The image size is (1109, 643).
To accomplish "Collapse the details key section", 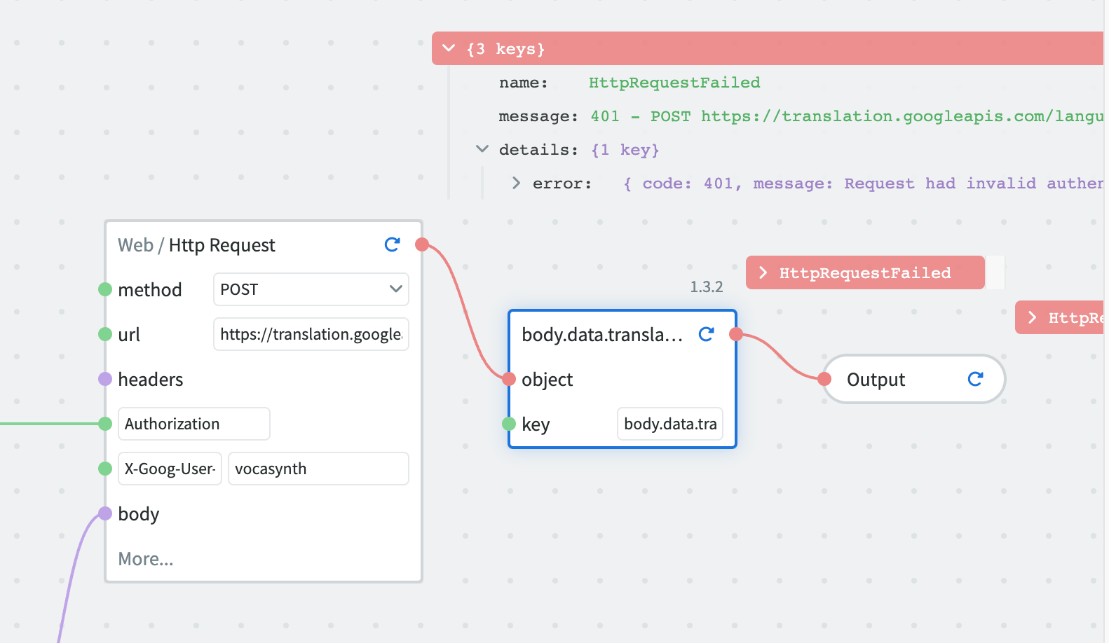I will point(482,149).
